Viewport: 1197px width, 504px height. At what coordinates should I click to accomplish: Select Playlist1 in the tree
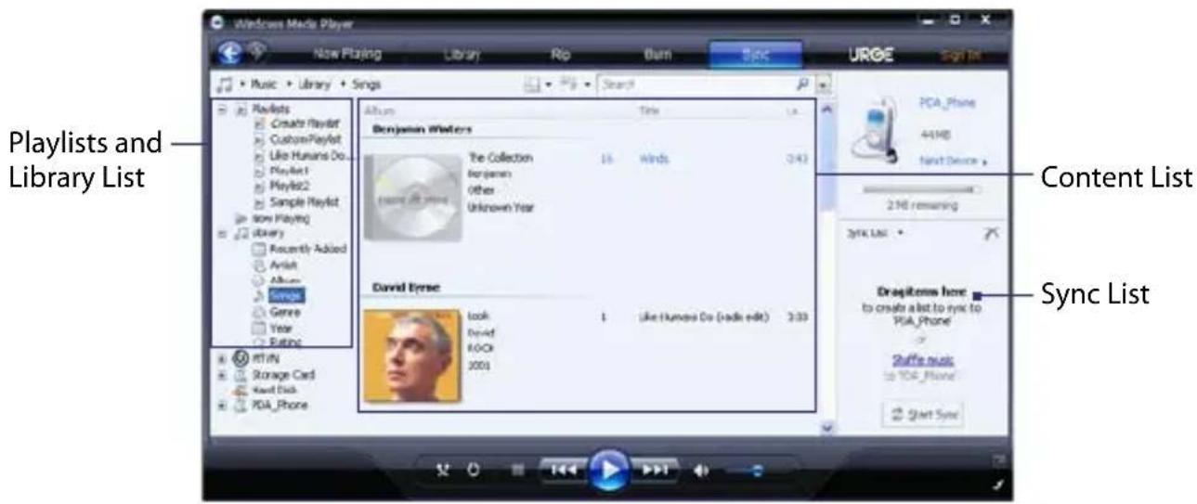(x=289, y=172)
